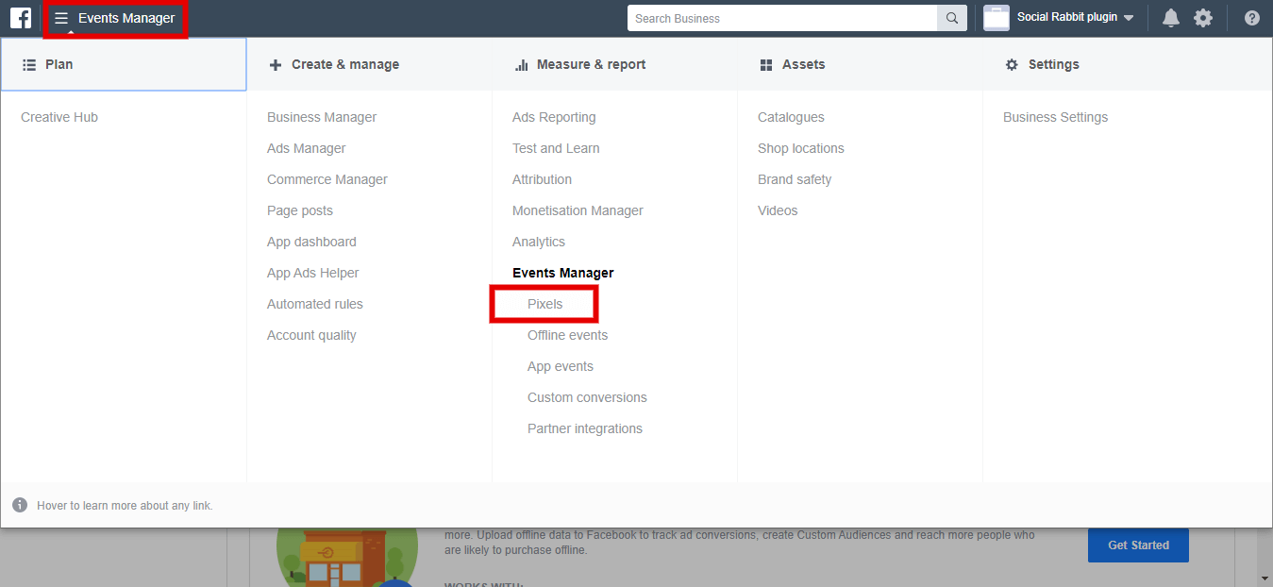The image size is (1273, 587).
Task: Select the Plan column header
Action: (124, 64)
